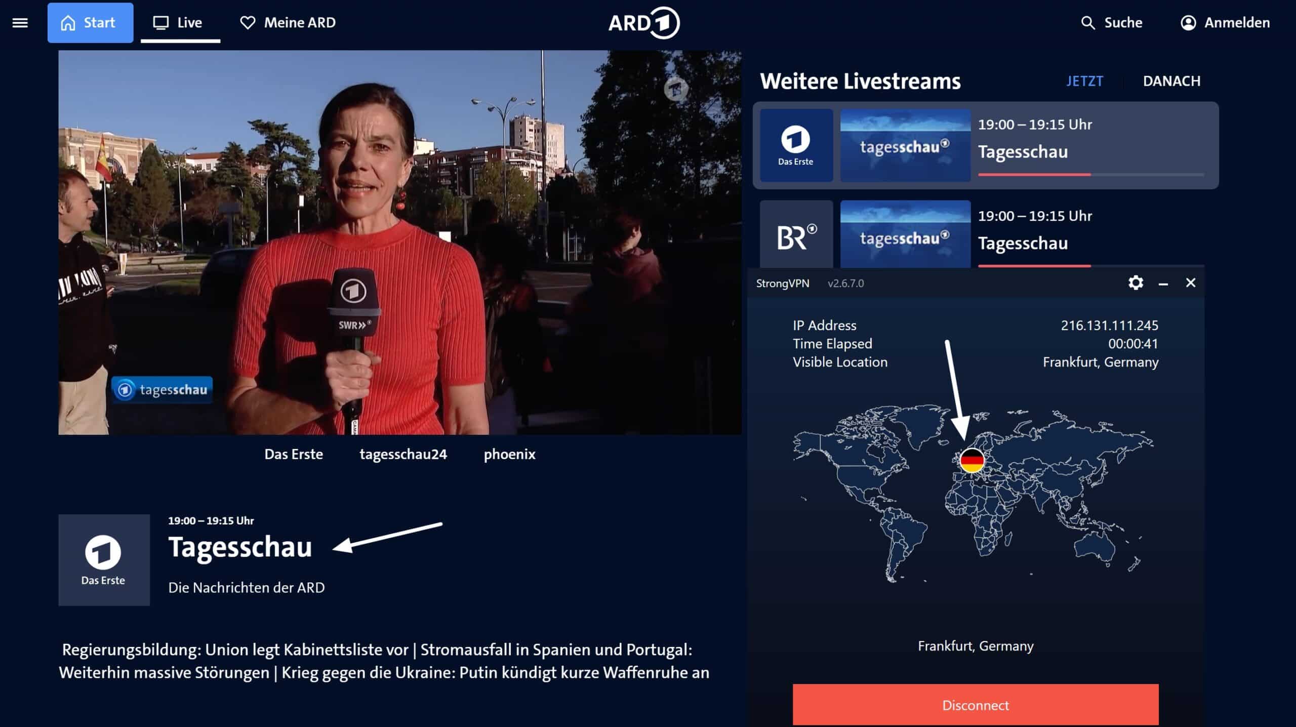Open the Das Erste tagesschau thumbnail

pos(905,145)
